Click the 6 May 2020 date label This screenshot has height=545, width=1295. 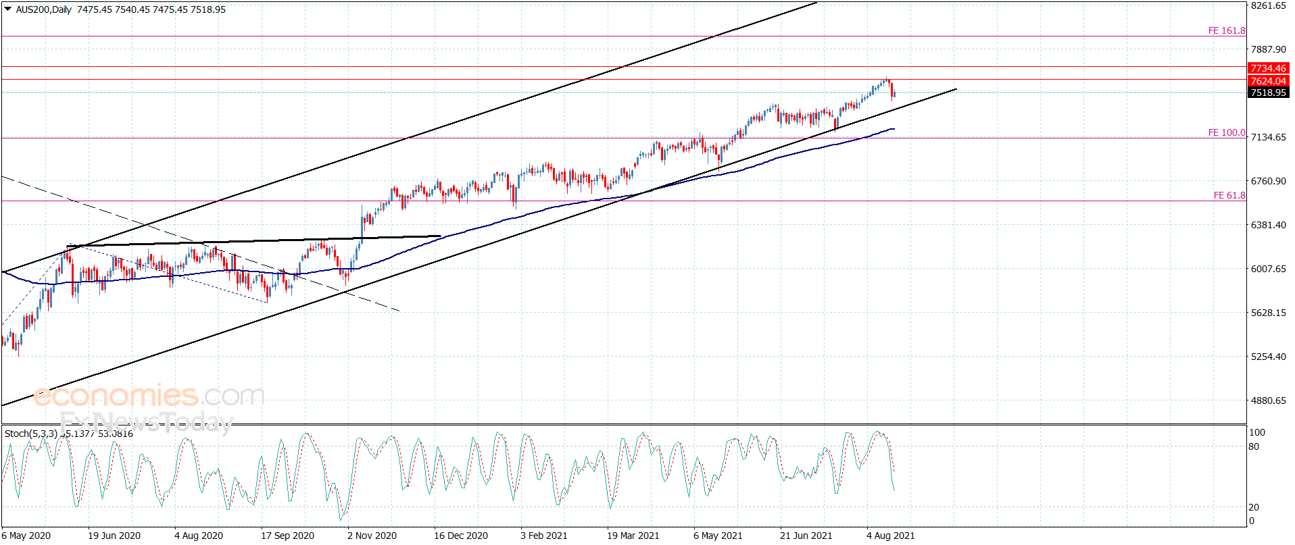(x=26, y=536)
